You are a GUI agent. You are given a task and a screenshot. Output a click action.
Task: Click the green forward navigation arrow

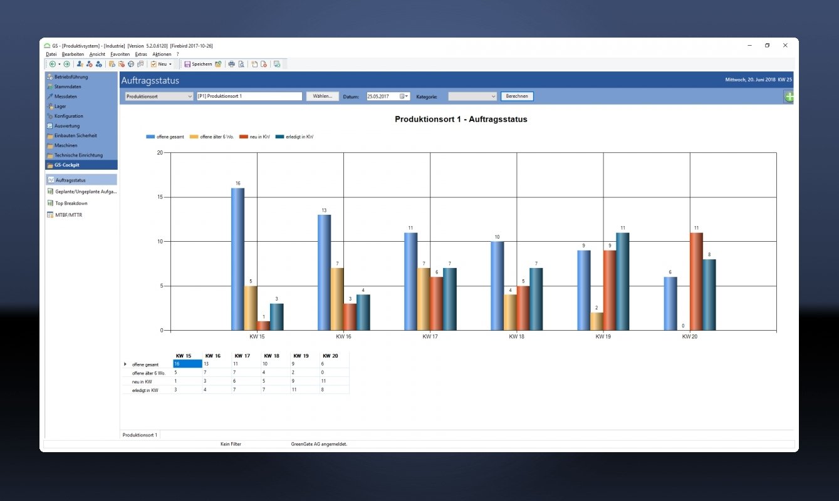[66, 64]
